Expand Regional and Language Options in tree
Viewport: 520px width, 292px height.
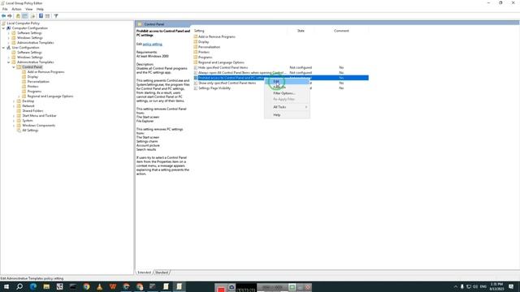[x=19, y=97]
